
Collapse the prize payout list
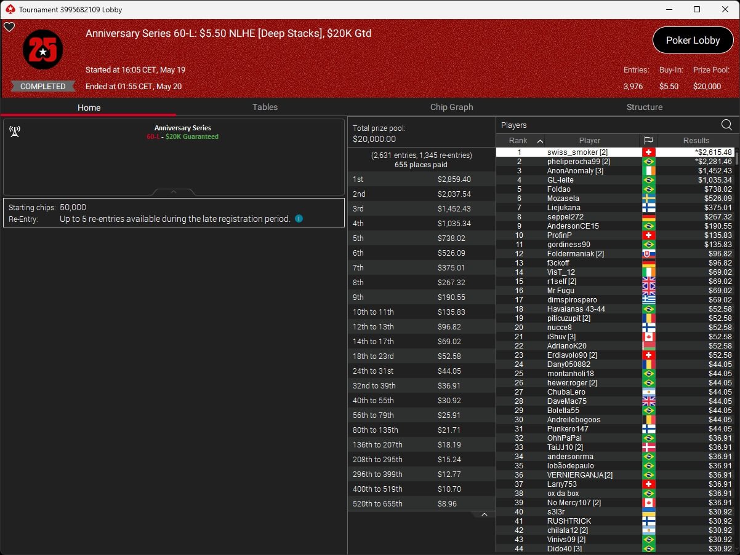pos(484,514)
